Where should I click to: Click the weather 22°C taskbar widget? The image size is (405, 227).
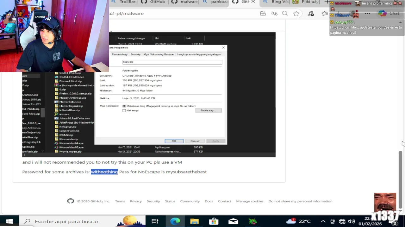pyautogui.click(x=298, y=221)
